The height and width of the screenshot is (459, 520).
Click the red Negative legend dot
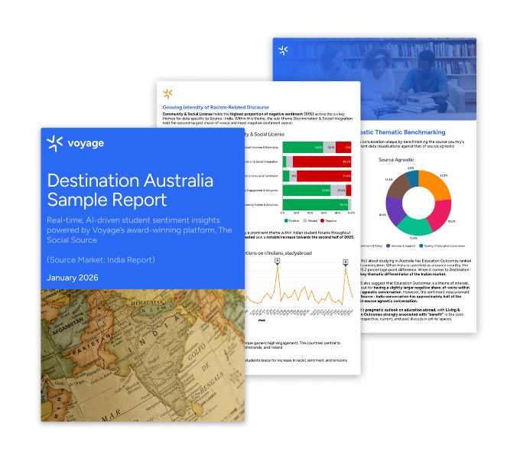(x=323, y=220)
